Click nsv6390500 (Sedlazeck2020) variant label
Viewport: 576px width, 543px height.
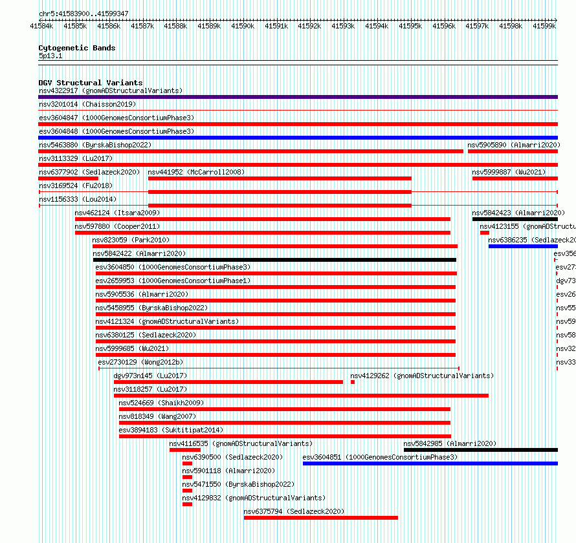pyautogui.click(x=232, y=457)
